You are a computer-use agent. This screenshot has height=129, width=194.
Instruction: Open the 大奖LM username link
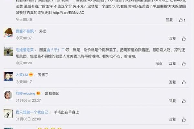(22, 75)
